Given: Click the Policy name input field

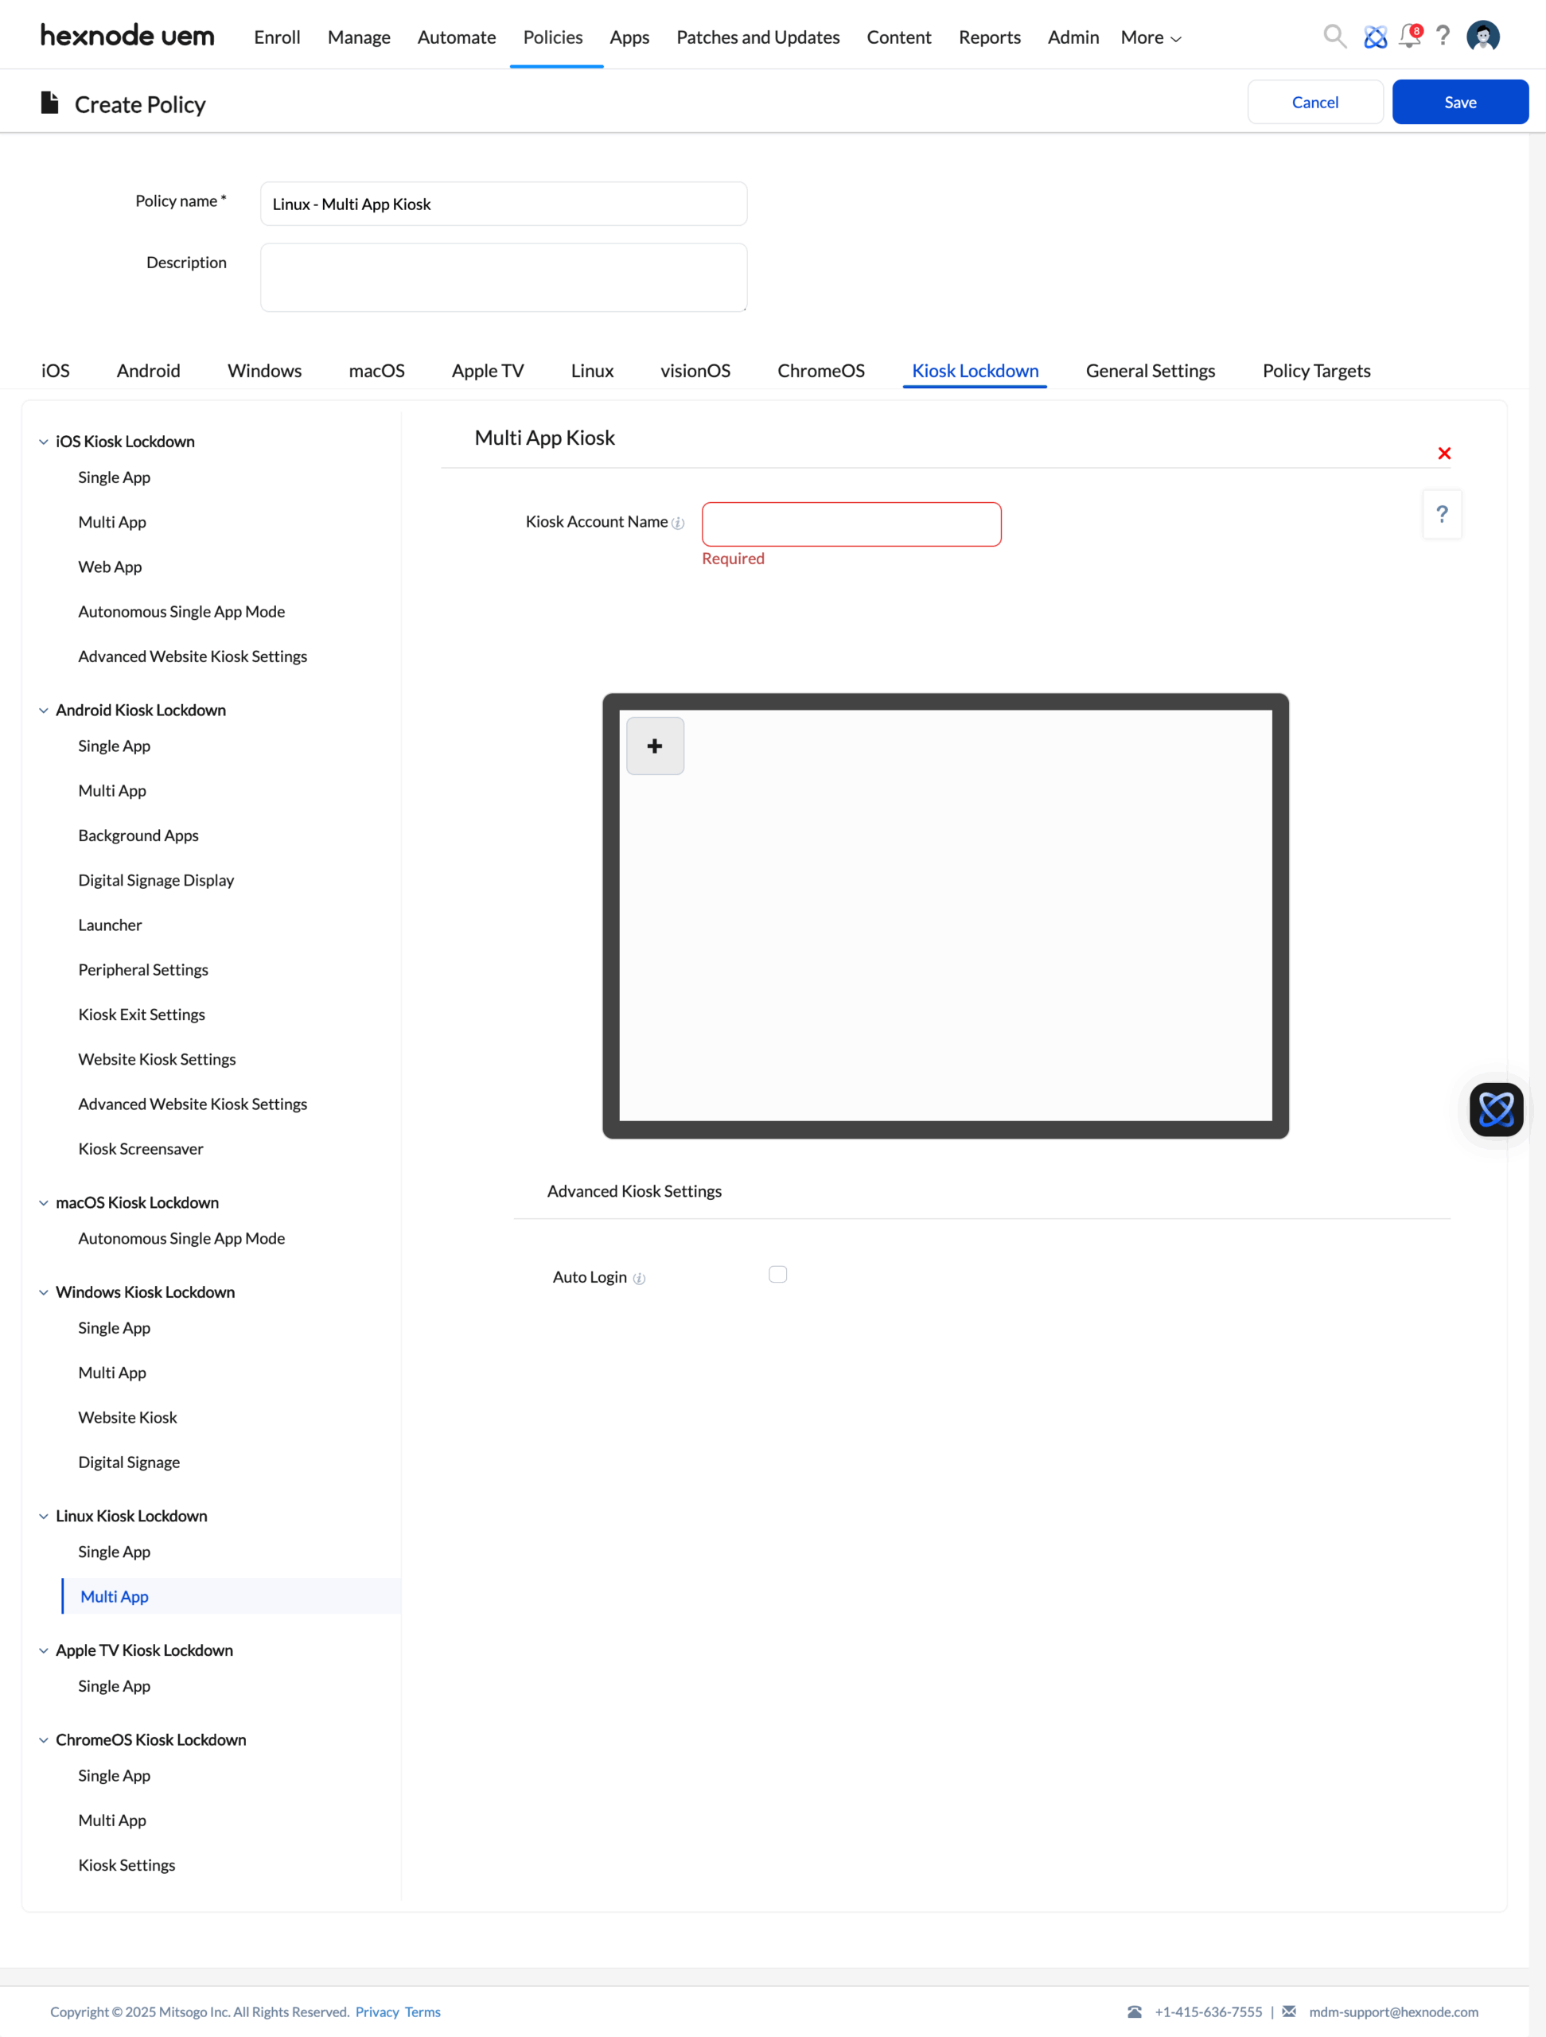Looking at the screenshot, I should click(x=504, y=204).
